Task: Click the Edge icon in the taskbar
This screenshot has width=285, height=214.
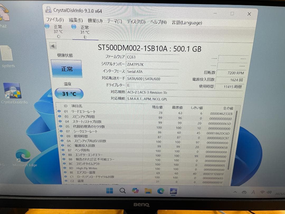Action: [161, 190]
